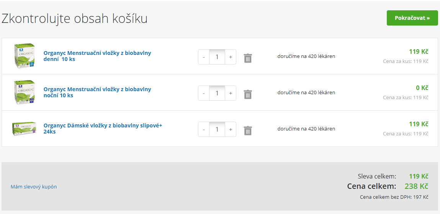Viewport: 440px width, 214px height.
Task: Focus the slipové+ 24ks quantity field
Action: (217, 130)
